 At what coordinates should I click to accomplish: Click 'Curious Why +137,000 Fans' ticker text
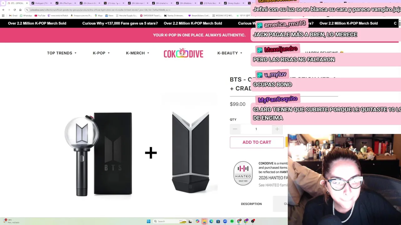pyautogui.click(x=120, y=23)
